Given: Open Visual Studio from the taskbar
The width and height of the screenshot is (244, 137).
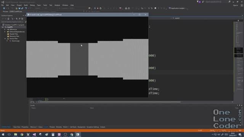Looking at the screenshot, I should [34, 134].
